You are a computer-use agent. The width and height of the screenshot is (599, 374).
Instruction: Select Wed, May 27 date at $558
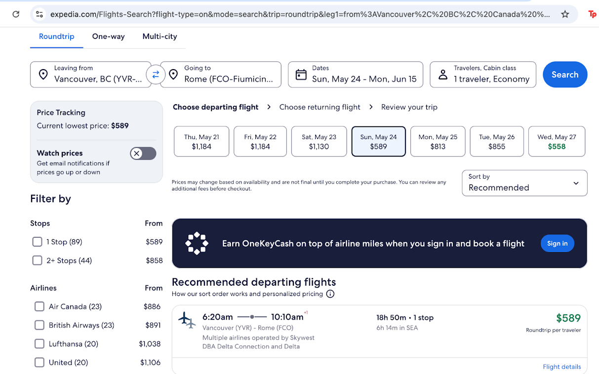[x=557, y=142]
